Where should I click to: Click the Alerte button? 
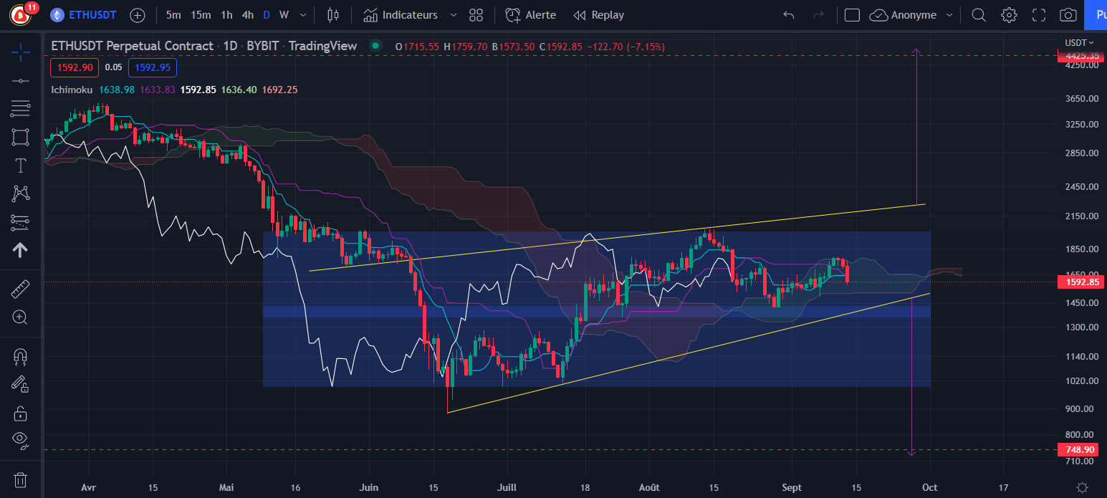(x=531, y=15)
